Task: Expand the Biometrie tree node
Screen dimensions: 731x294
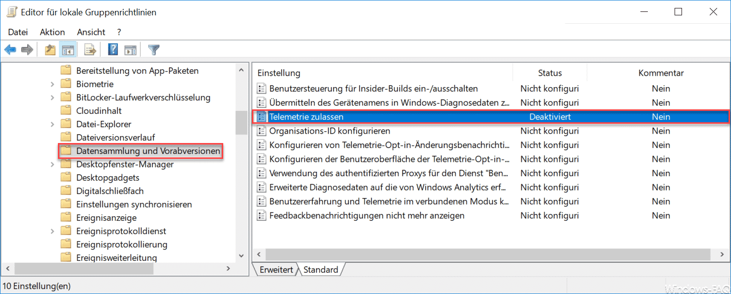Action: (x=52, y=84)
